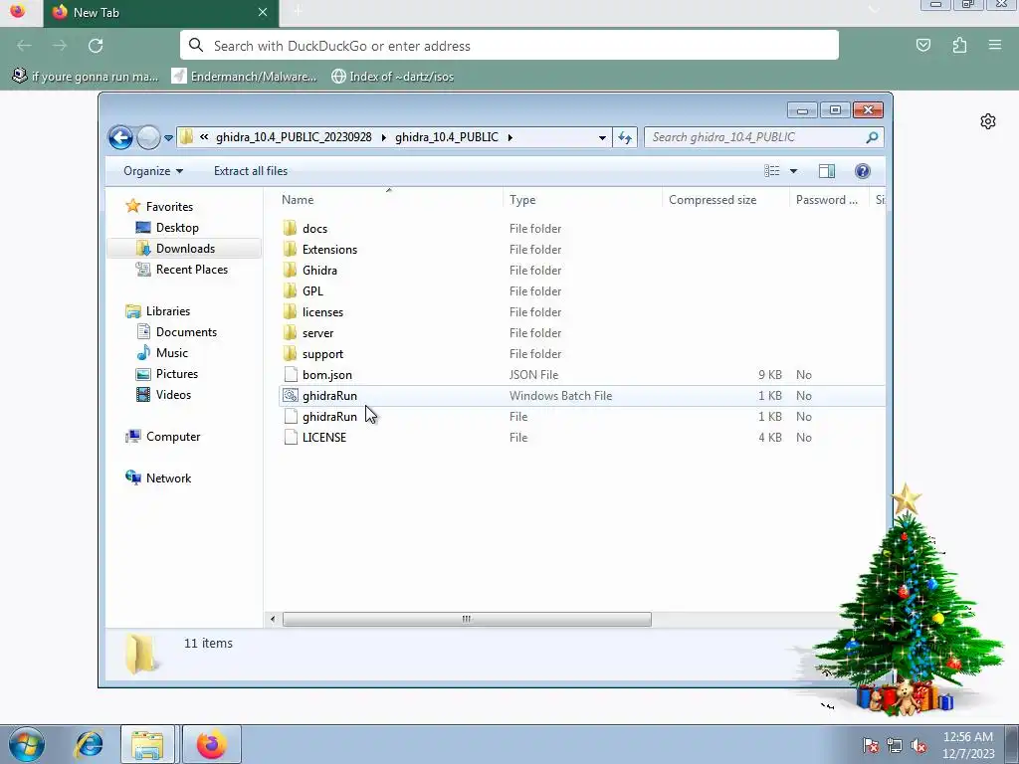Open the Endermanch/Malware bookmark
Viewport: 1019px width, 764px height.
click(x=245, y=77)
